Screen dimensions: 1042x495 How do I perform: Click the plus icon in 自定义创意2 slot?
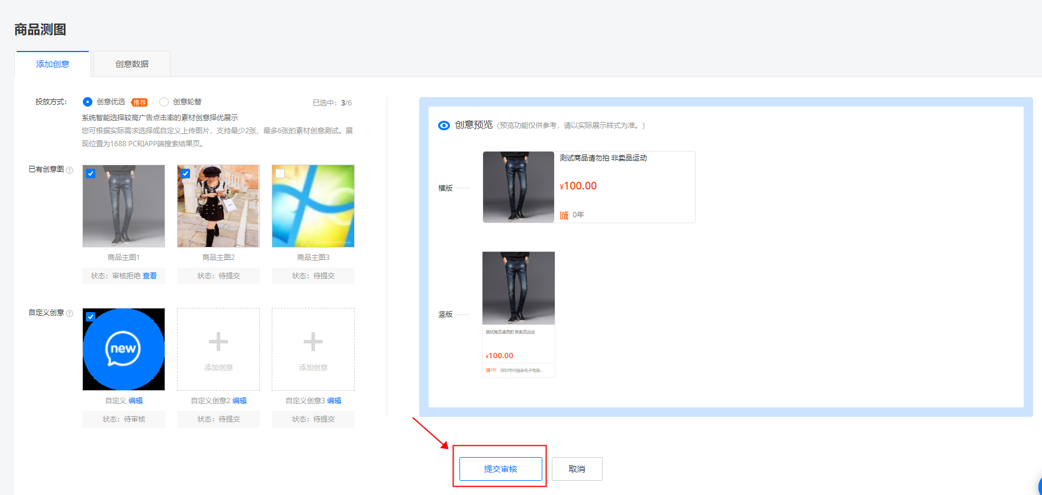pyautogui.click(x=218, y=342)
